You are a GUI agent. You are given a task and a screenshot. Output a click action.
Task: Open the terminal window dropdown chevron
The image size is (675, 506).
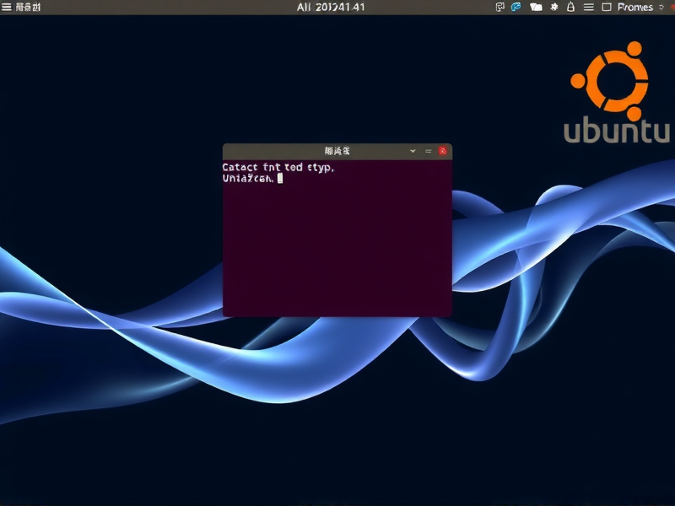[413, 150]
